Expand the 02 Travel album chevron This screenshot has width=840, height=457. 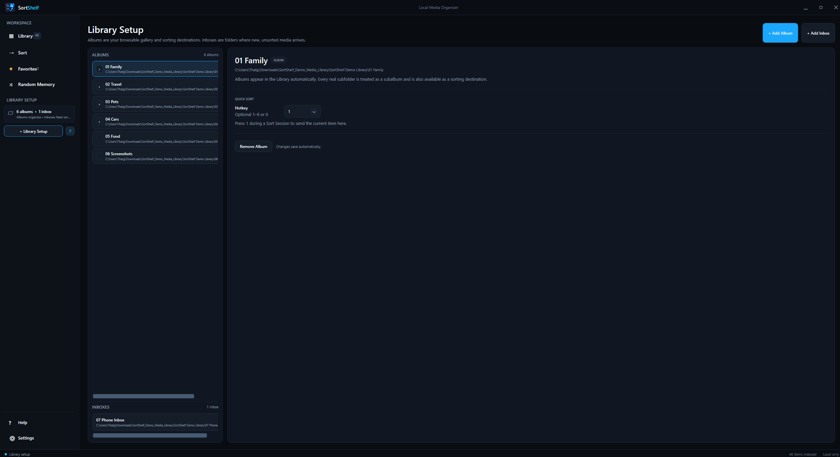[x=99, y=87]
